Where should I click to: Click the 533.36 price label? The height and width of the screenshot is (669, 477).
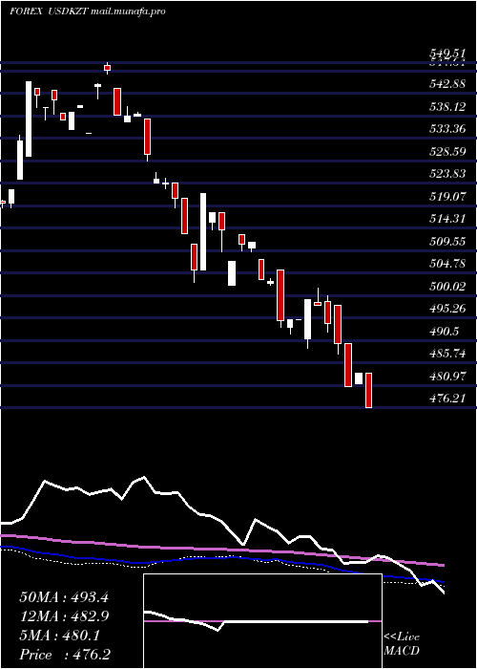pos(446,129)
